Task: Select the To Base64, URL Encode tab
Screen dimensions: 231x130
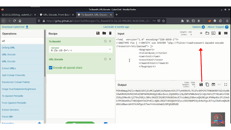Action: coord(94,15)
